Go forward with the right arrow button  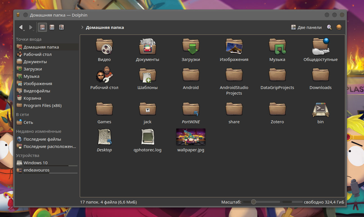pyautogui.click(x=31, y=27)
